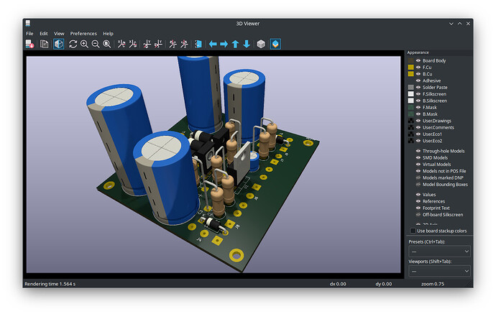Toggle the raytracing render engine icon
Image resolution: width=496 pixels, height=314 pixels.
click(58, 44)
